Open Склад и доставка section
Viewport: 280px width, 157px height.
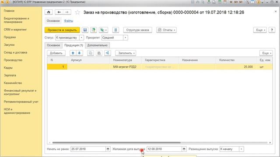click(x=16, y=52)
